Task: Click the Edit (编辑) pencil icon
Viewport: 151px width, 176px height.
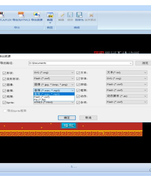Action: [x=61, y=15]
